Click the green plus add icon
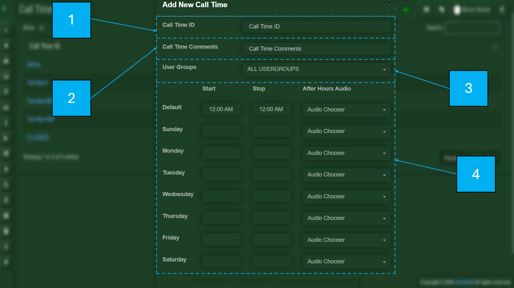Image resolution: width=514 pixels, height=288 pixels. (406, 10)
